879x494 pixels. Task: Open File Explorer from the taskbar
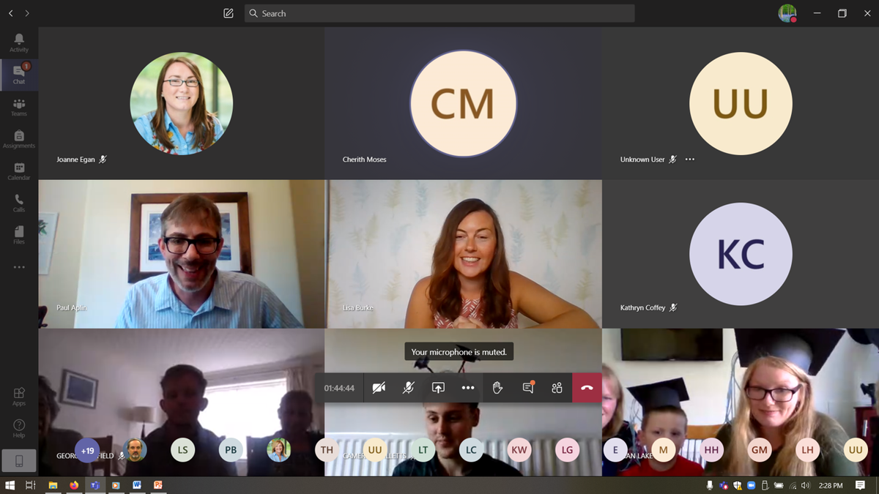[x=53, y=485]
